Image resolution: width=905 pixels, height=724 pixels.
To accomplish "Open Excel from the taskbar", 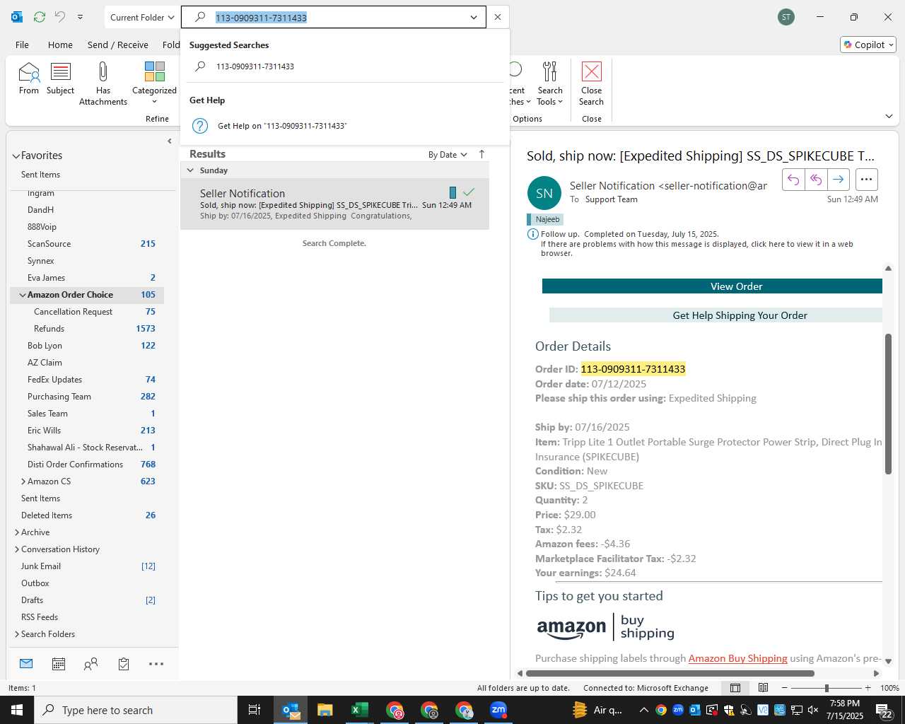I will 360,710.
